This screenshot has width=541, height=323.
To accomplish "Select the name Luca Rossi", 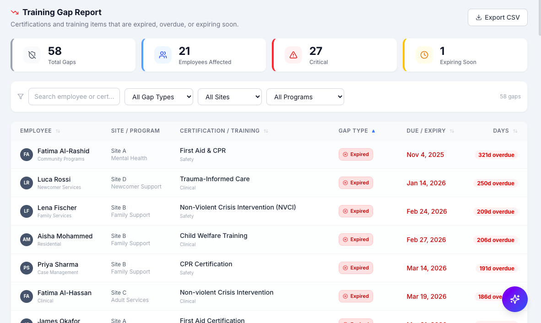I will tap(54, 179).
